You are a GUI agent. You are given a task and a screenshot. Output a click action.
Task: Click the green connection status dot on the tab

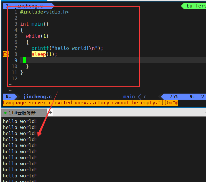[5, 113]
